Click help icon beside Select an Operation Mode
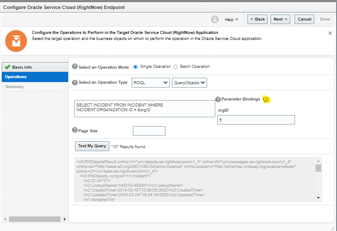The image size is (337, 231). coord(75,67)
